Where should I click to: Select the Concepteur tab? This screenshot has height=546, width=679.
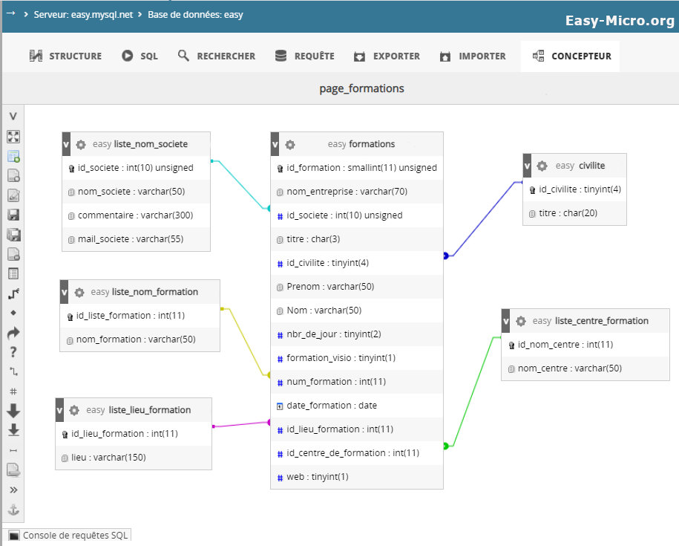(571, 56)
